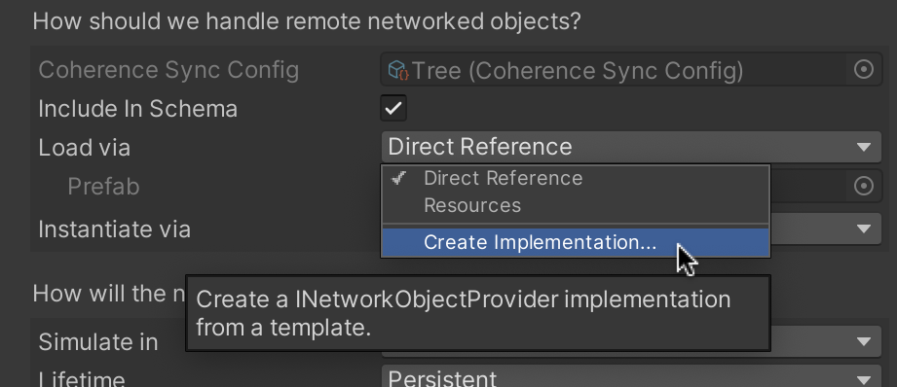Image resolution: width=897 pixels, height=387 pixels.
Task: Click the Load via property label
Action: (x=84, y=147)
